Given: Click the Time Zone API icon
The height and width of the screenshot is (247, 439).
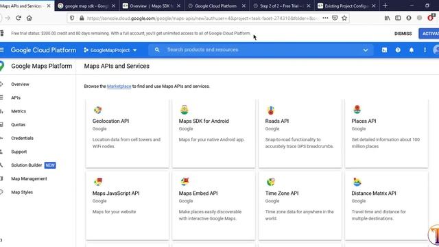Looking at the screenshot, I should 271,182.
